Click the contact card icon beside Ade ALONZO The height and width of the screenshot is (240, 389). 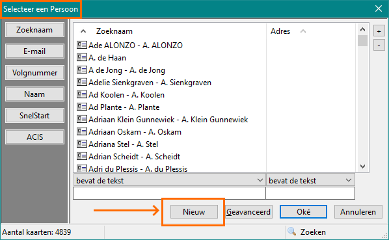[x=81, y=45]
